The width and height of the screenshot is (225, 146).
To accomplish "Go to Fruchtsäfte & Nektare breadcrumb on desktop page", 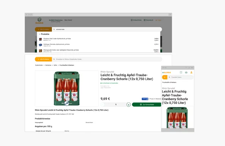I will click(x=67, y=65).
